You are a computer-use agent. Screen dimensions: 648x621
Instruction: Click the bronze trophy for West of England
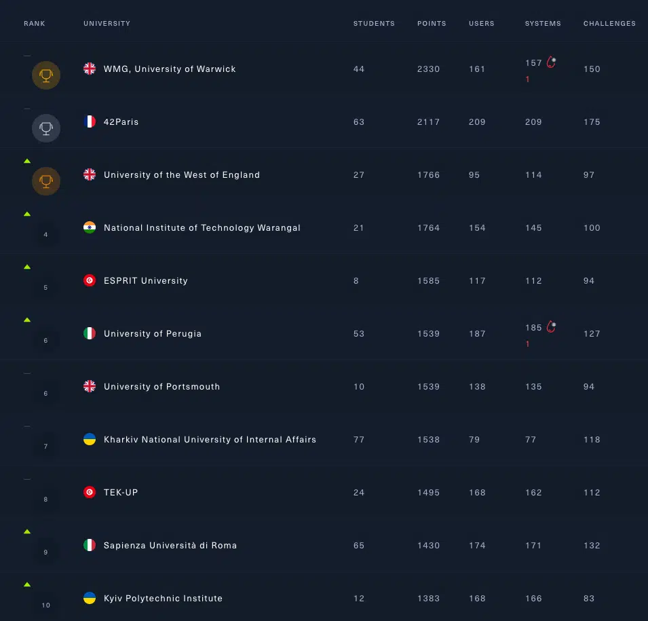[46, 181]
